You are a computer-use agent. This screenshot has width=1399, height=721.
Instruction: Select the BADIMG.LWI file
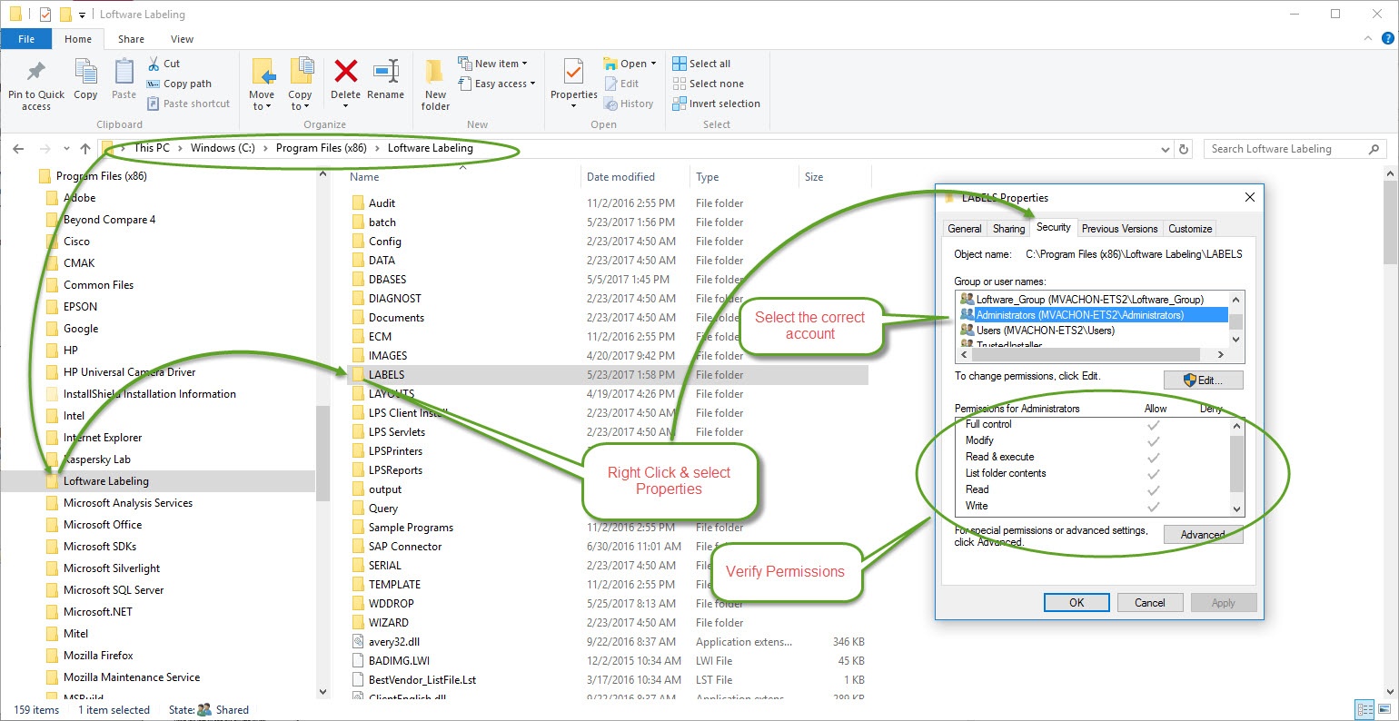click(390, 661)
